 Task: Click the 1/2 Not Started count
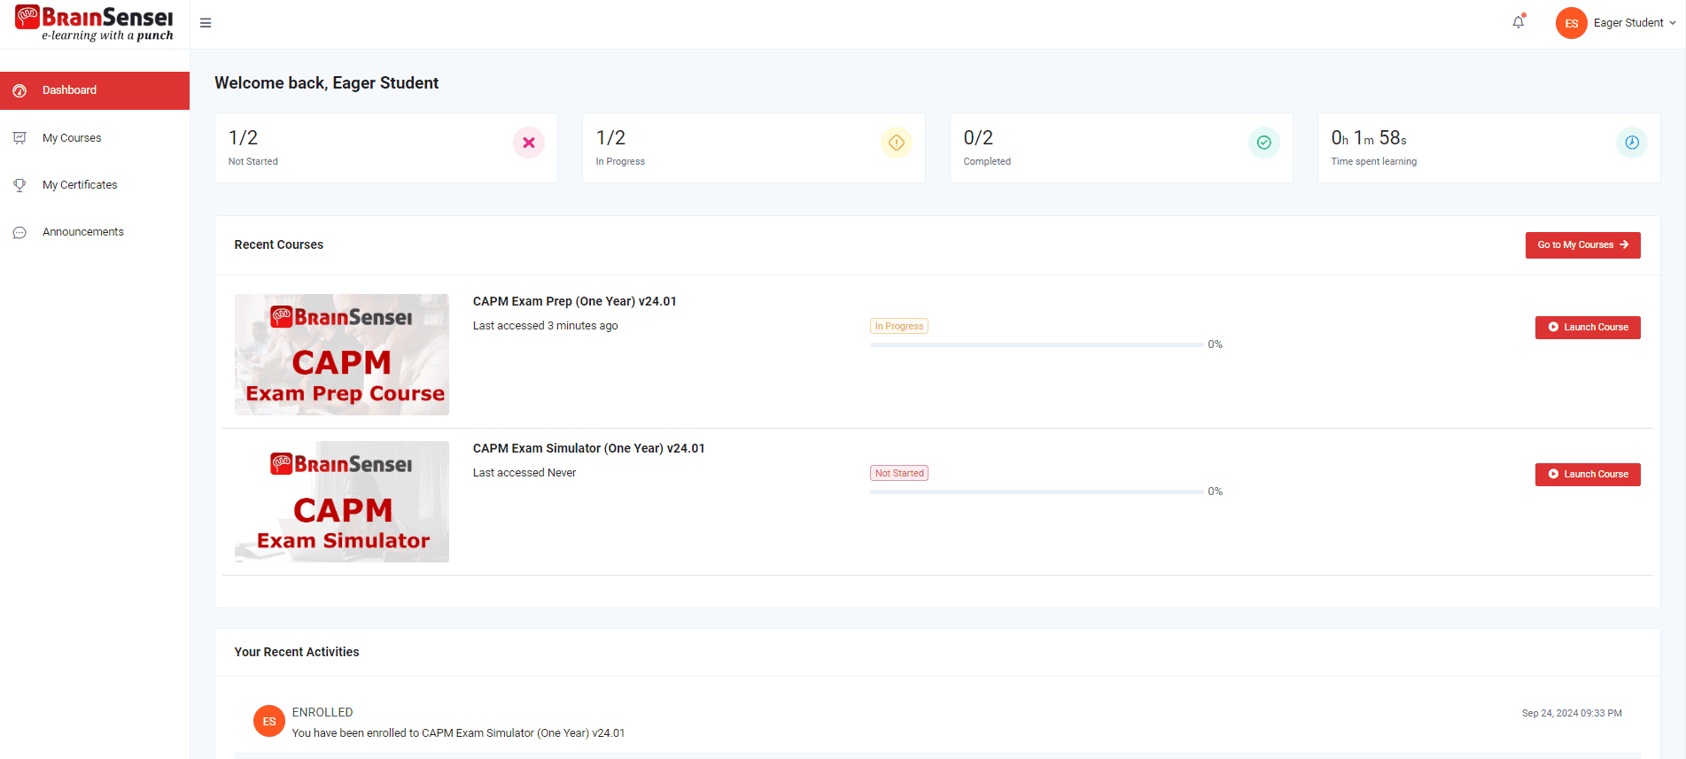pos(243,138)
